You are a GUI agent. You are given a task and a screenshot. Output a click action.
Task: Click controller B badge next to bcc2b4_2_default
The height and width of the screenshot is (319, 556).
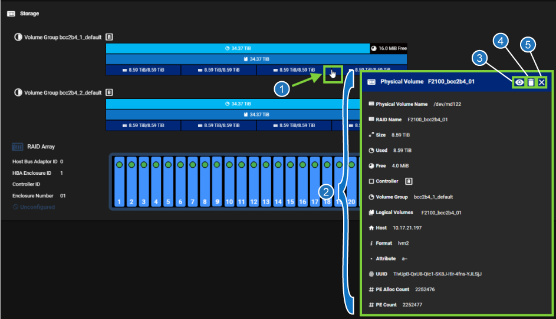[109, 92]
